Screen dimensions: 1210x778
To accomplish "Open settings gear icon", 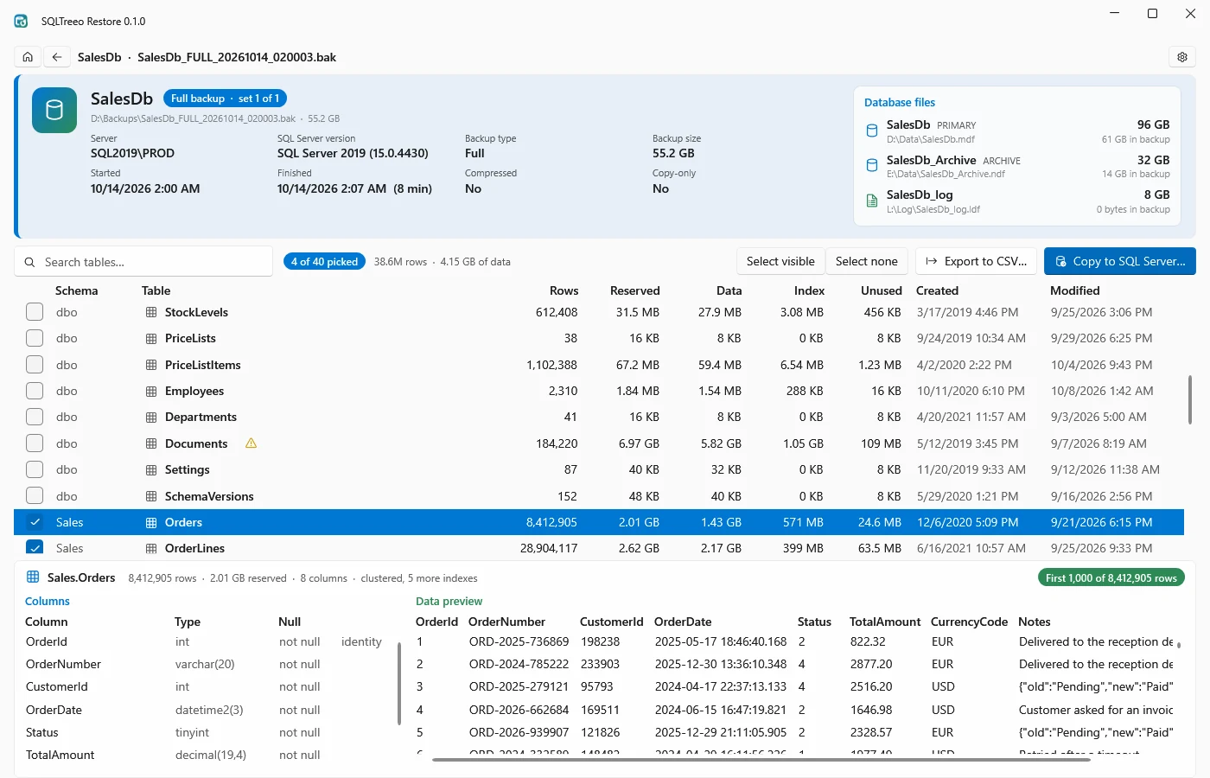I will point(1182,57).
